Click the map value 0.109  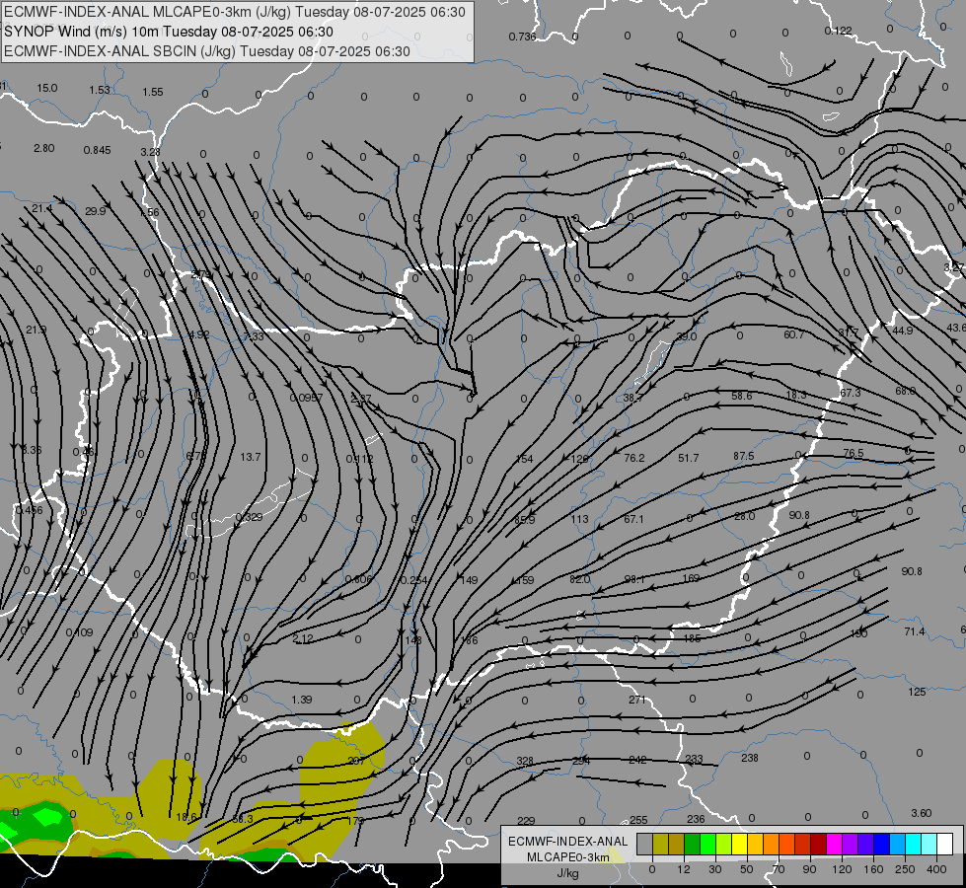point(80,632)
